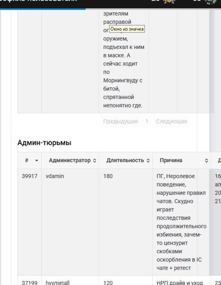This screenshot has width=221, height=285.
Task: Go to Следующая page
Action: tap(172, 122)
